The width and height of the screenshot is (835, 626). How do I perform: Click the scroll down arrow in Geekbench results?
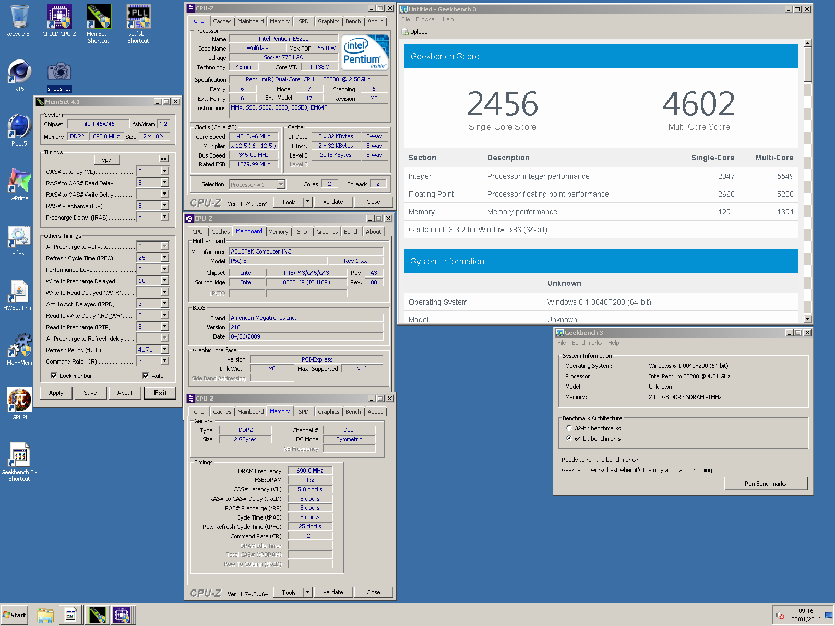tap(808, 319)
